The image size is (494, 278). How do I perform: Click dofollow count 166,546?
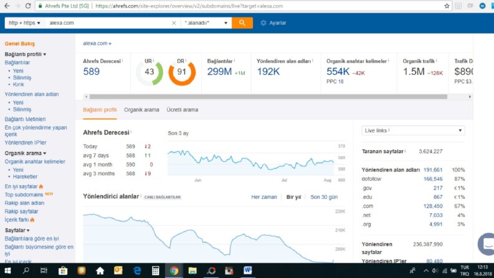433,179
